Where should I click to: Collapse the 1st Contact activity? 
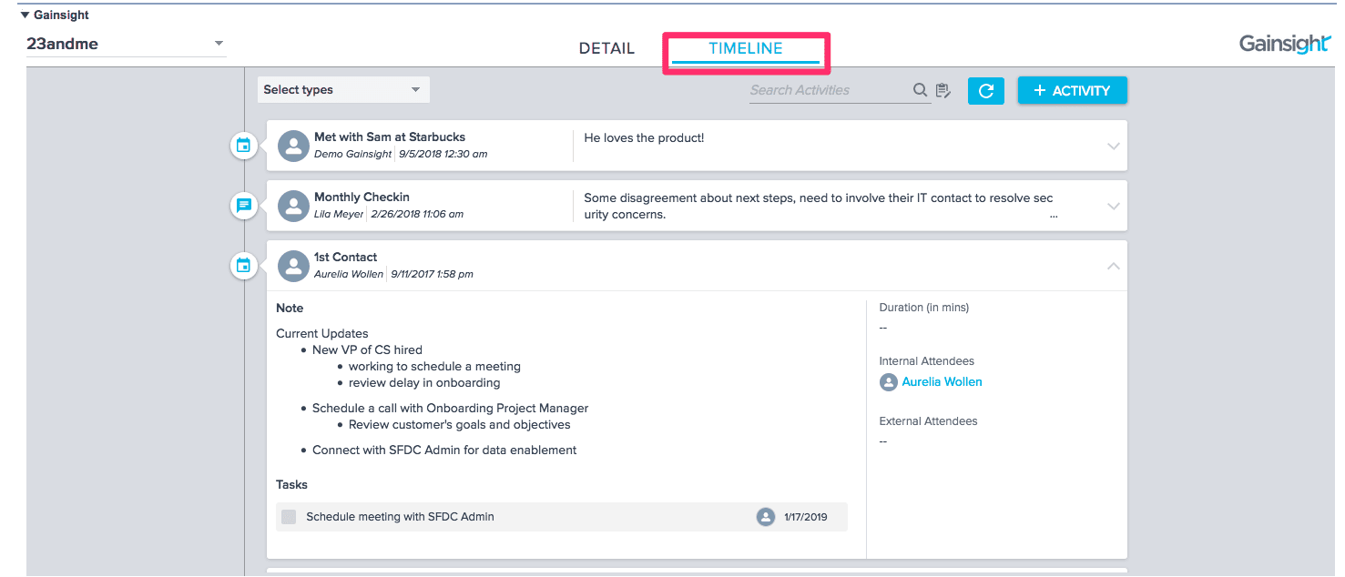click(x=1113, y=266)
